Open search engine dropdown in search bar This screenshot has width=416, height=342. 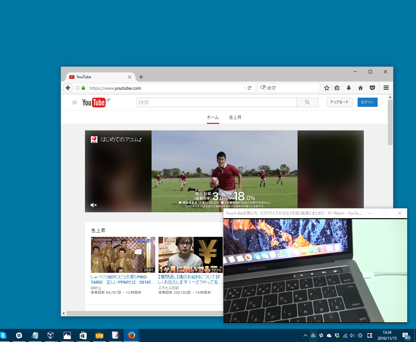262,88
